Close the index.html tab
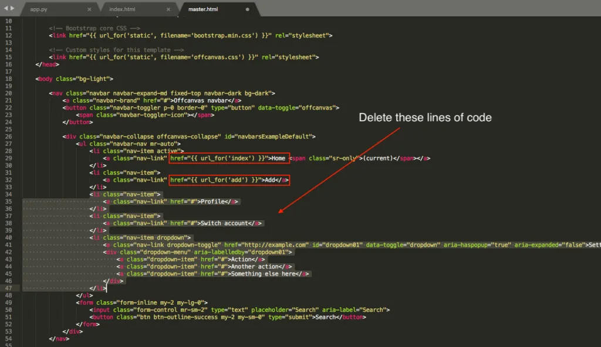The height and width of the screenshot is (347, 601). coord(168,9)
